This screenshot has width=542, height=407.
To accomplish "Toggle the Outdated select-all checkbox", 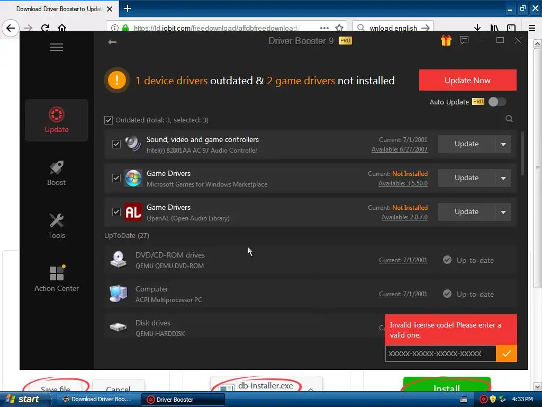I will tap(109, 120).
